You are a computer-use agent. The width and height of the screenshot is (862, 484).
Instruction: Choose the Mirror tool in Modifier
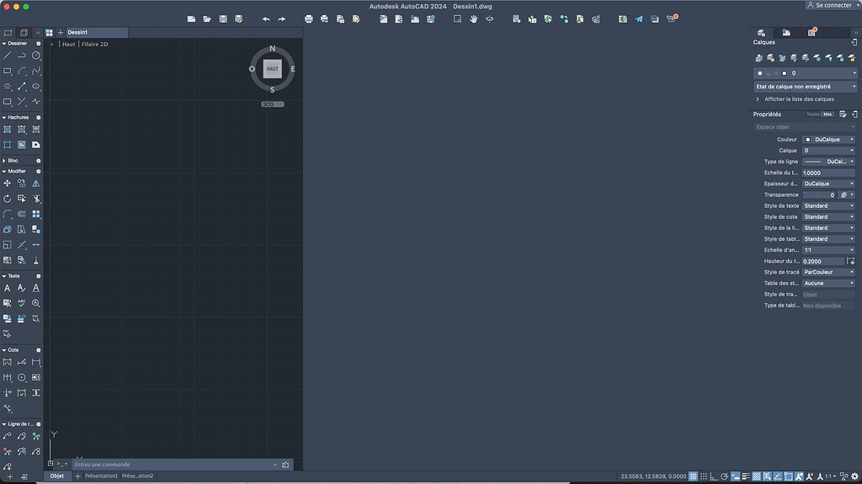pos(36,183)
